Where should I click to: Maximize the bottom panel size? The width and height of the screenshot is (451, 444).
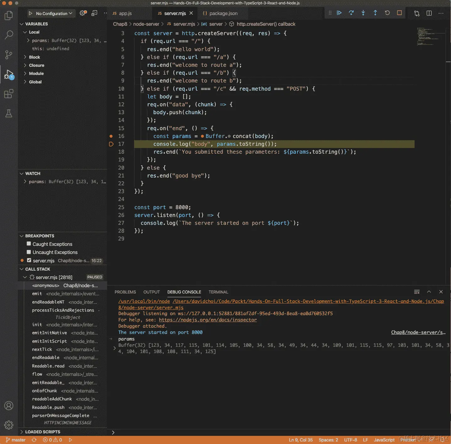429,292
